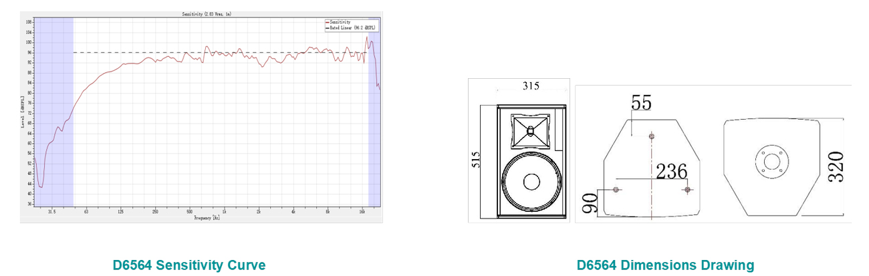This screenshot has width=869, height=276.
Task: Click the circular pole-mount socket in the bottom view
Action: click(x=771, y=160)
